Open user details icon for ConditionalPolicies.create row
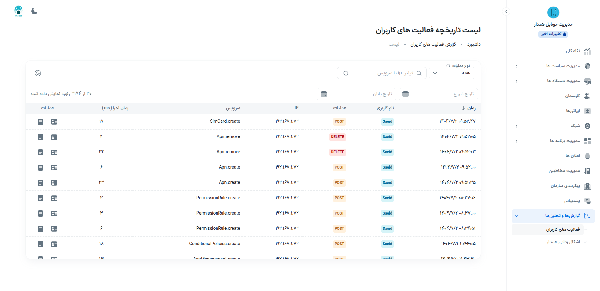The height and width of the screenshot is (291, 600). (x=54, y=244)
